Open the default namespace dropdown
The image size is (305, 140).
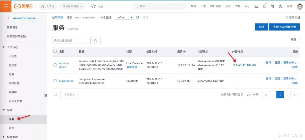(124, 17)
